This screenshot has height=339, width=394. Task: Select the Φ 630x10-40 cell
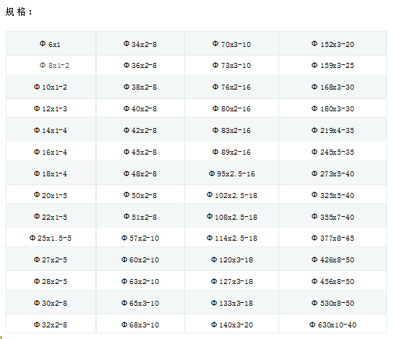(x=333, y=325)
